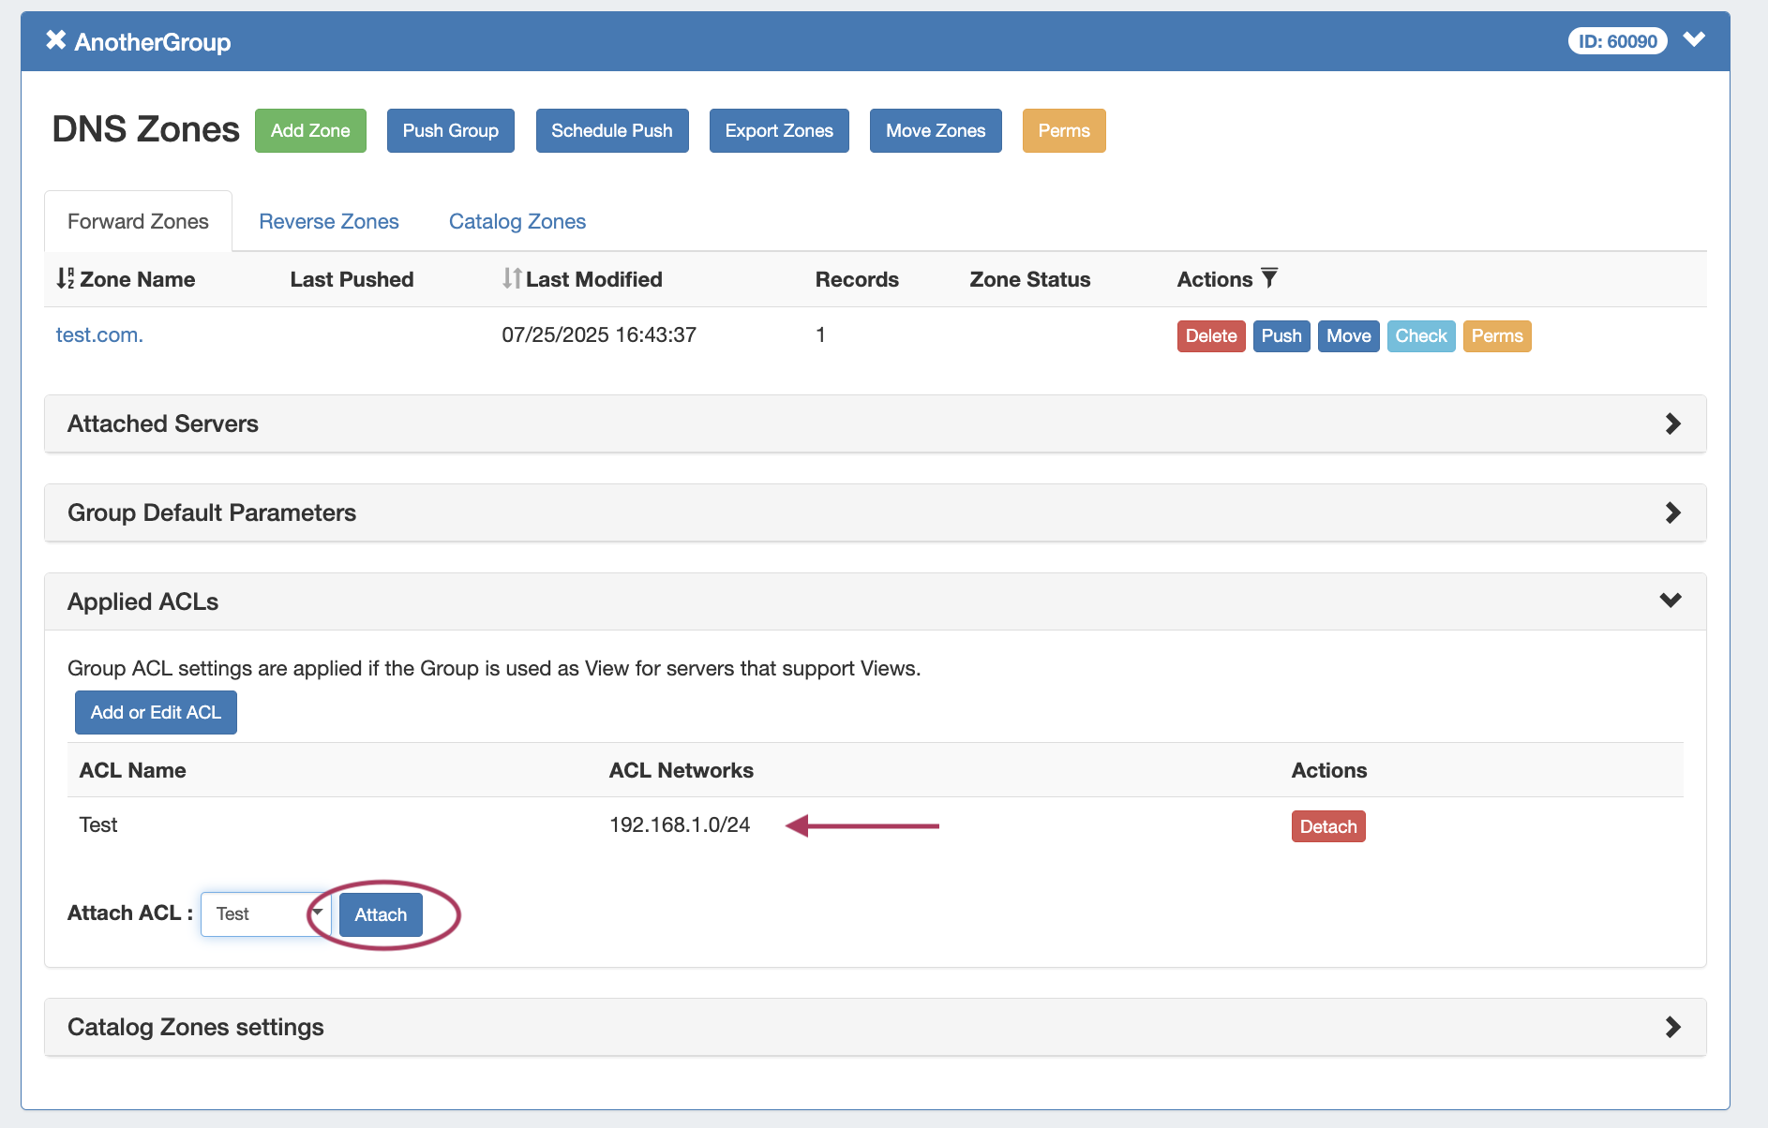Screen dimensions: 1768x1128
Task: Detach the Test ACL
Action: point(1327,826)
